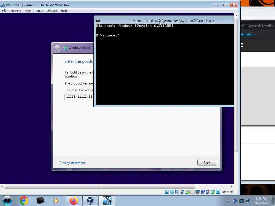Click the cmd.exe window title bar
275x206 pixels.
pos(164,20)
